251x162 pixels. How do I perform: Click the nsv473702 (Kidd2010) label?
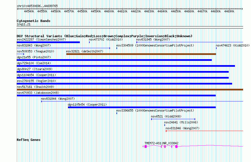point(106,39)
